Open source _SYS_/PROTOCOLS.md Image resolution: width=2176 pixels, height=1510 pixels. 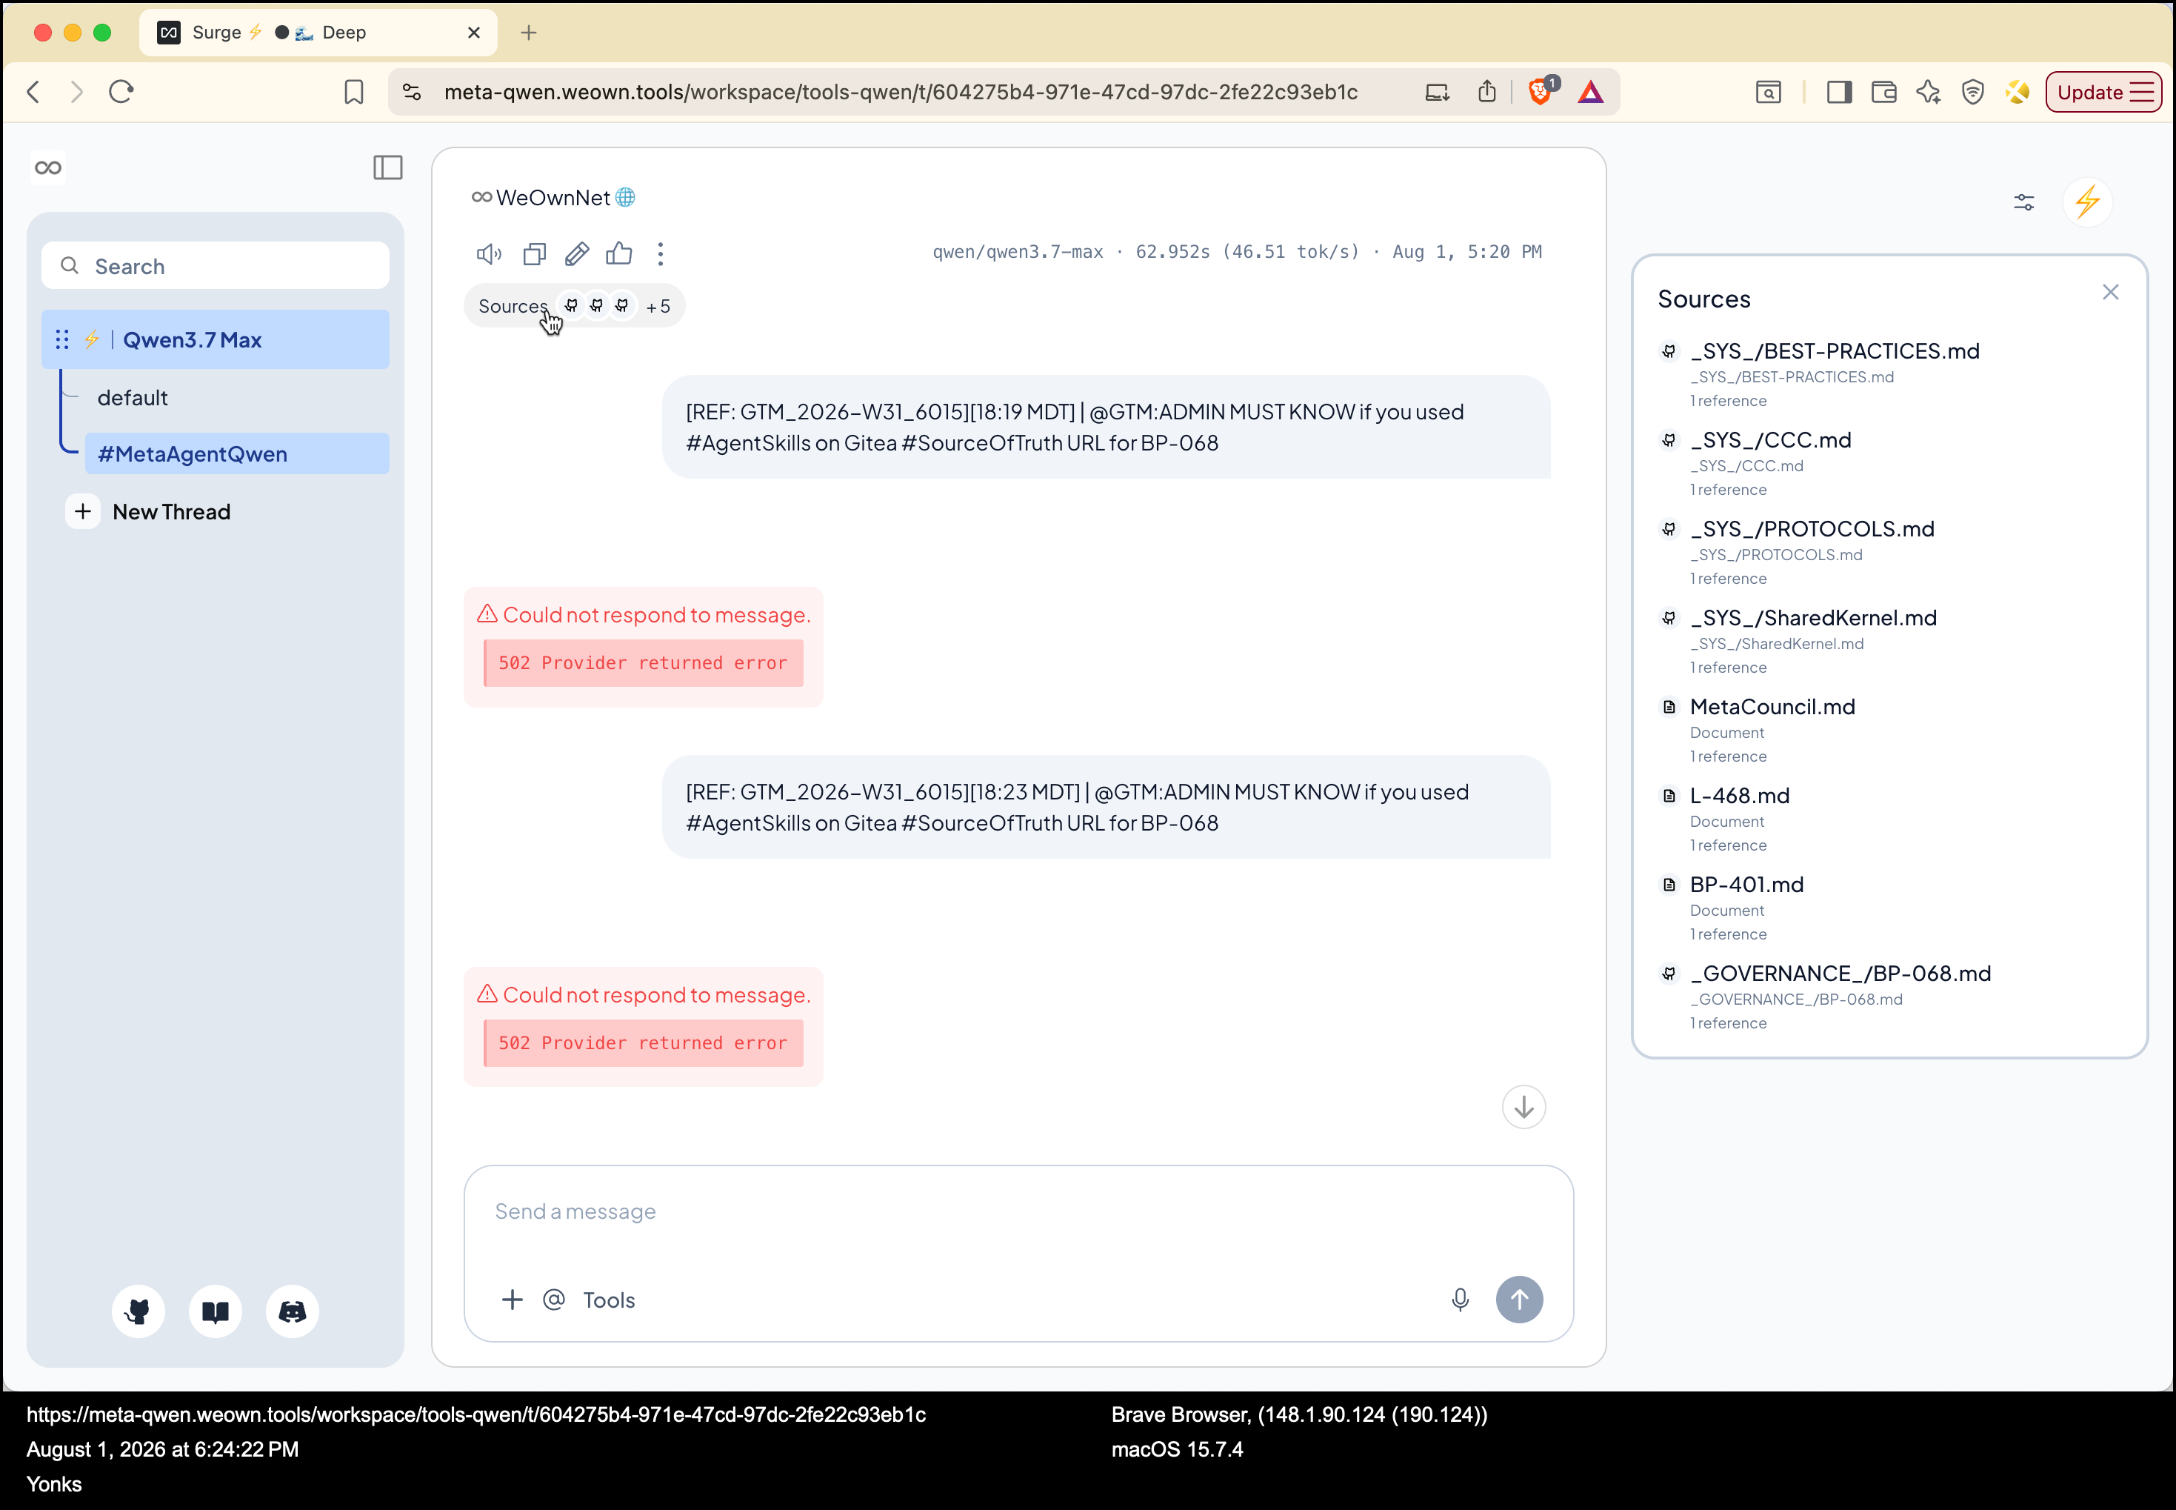click(x=1812, y=529)
